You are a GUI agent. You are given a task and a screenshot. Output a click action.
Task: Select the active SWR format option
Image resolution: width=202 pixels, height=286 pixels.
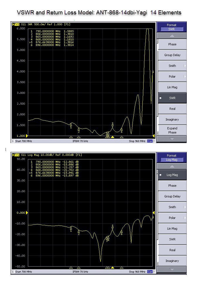[172, 98]
